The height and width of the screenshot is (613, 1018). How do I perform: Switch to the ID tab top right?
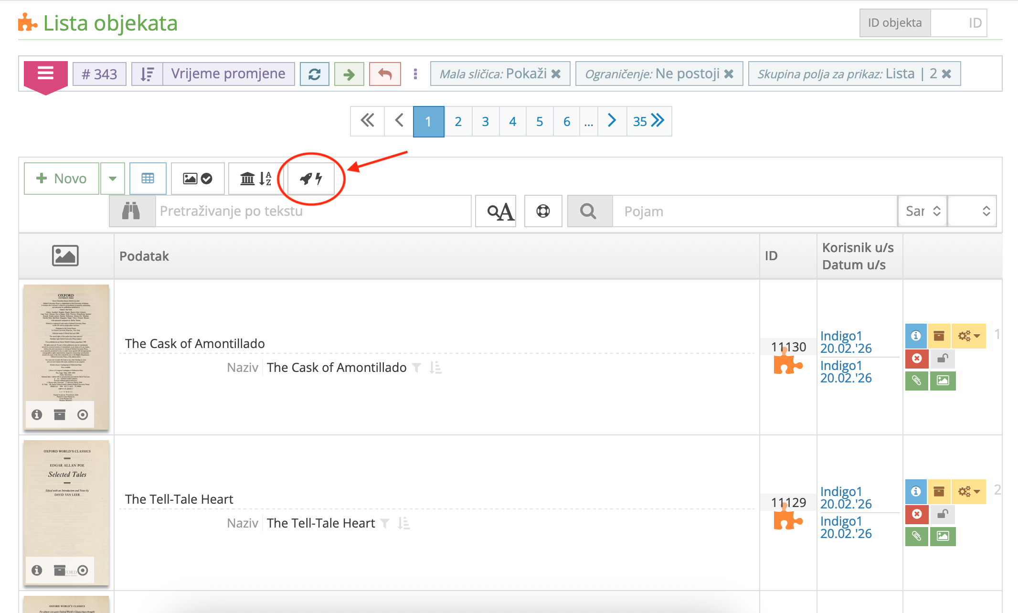[x=959, y=22]
